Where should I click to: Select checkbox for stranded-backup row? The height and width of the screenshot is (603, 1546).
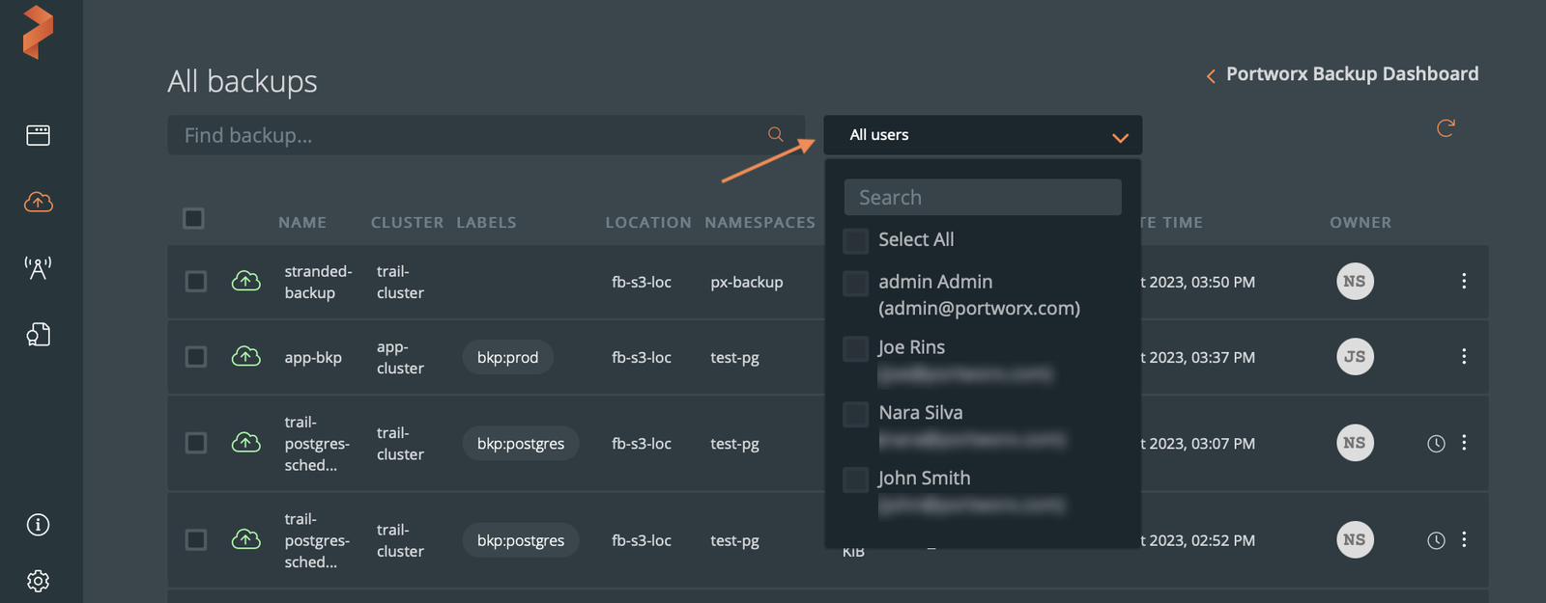tap(195, 282)
